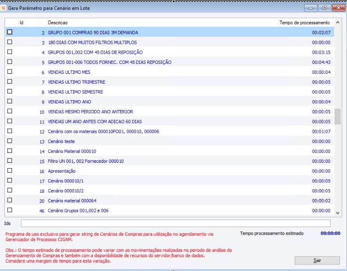Click the Sair button
The image size is (347, 271).
(x=317, y=260)
